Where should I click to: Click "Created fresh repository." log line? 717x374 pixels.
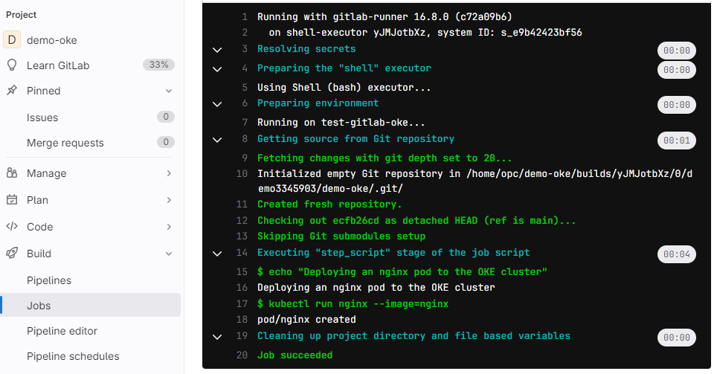329,204
